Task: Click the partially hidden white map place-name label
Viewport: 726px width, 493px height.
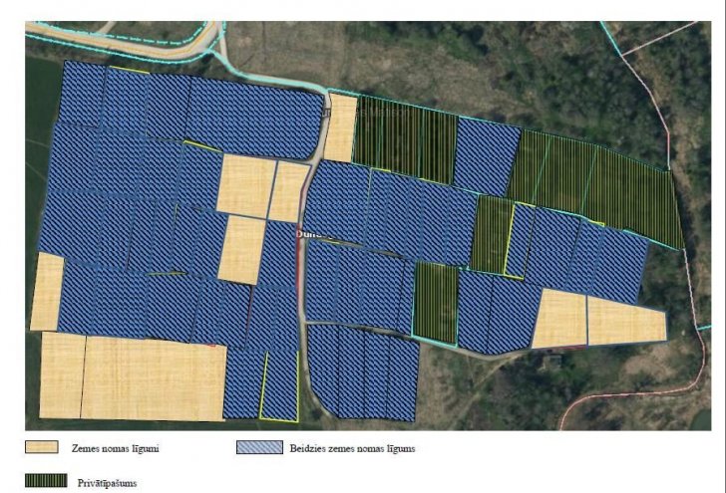Action: (x=314, y=234)
